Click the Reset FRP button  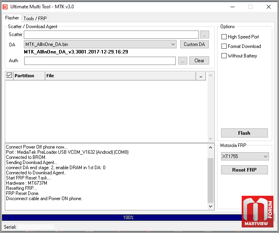[244, 170]
